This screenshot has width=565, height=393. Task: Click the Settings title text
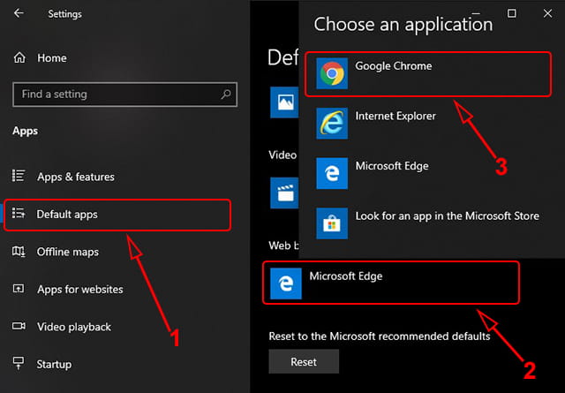point(64,14)
